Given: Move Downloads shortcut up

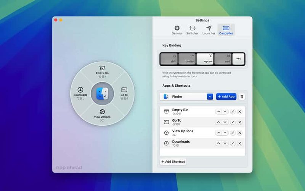Looking at the screenshot, I should 218,143.
